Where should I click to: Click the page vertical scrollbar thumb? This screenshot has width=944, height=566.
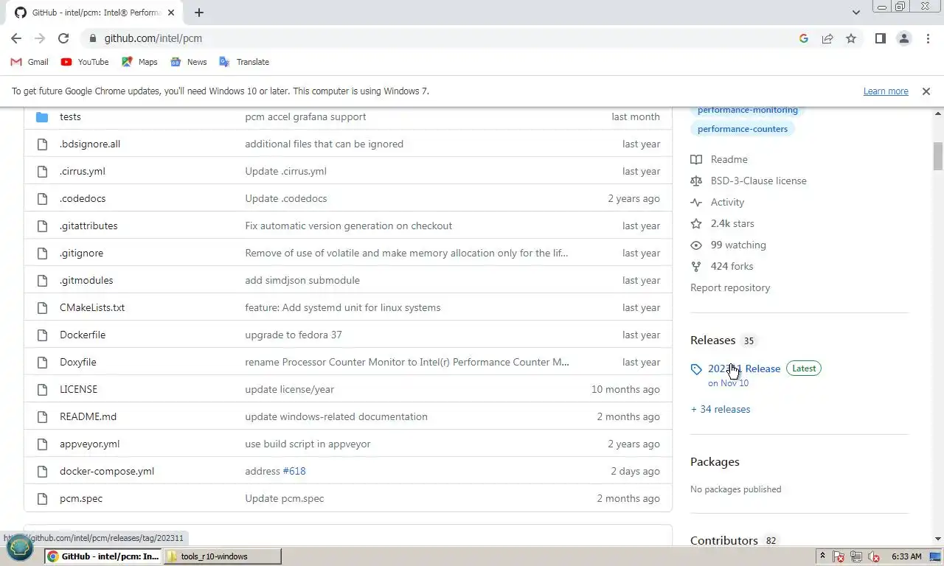pos(938,156)
